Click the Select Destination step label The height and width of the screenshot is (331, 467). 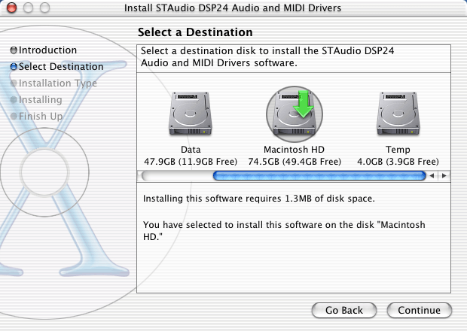point(61,67)
